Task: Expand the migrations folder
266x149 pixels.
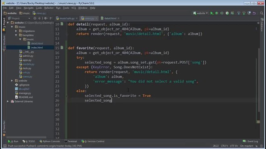Action: (x=16, y=31)
